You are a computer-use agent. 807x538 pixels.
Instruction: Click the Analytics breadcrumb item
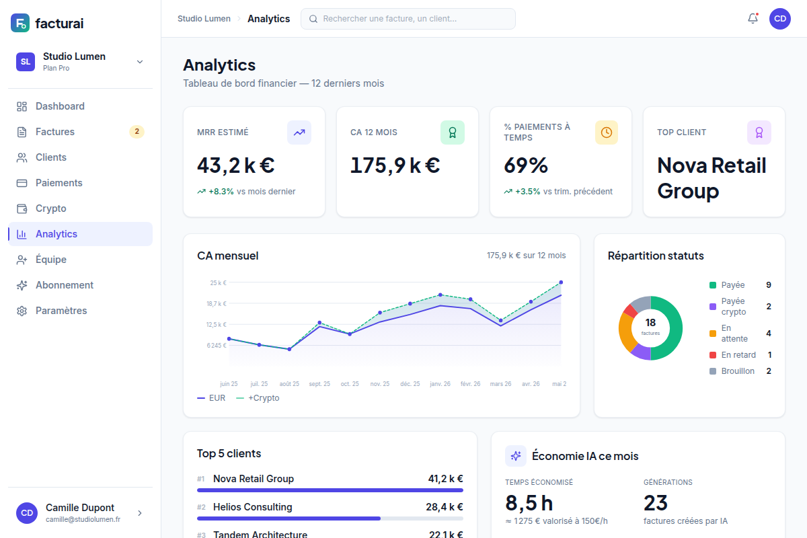coord(269,19)
